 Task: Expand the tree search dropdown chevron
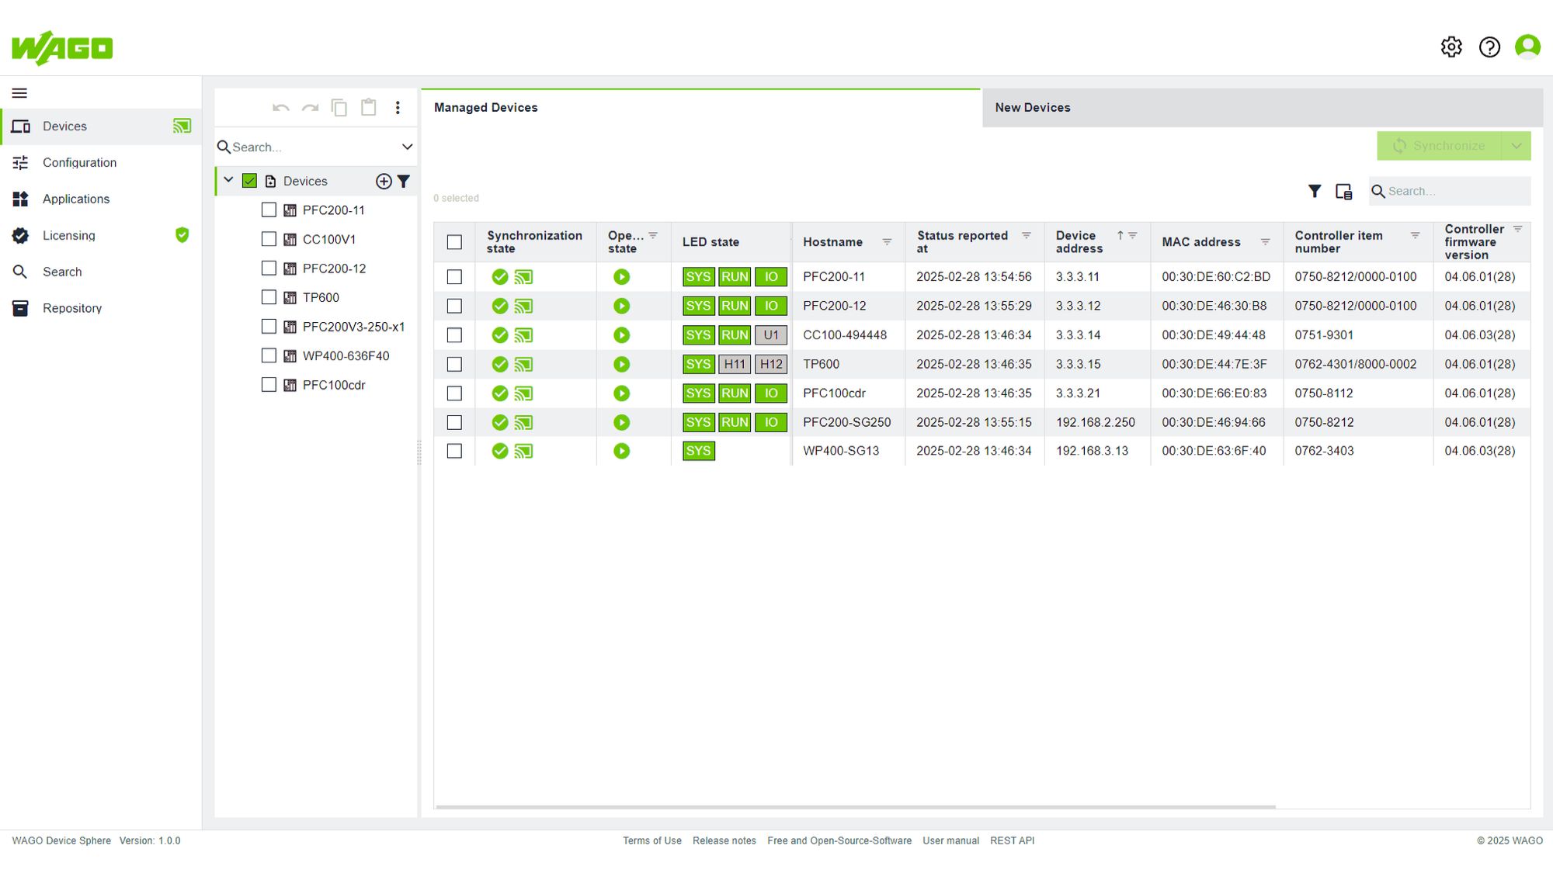[407, 147]
